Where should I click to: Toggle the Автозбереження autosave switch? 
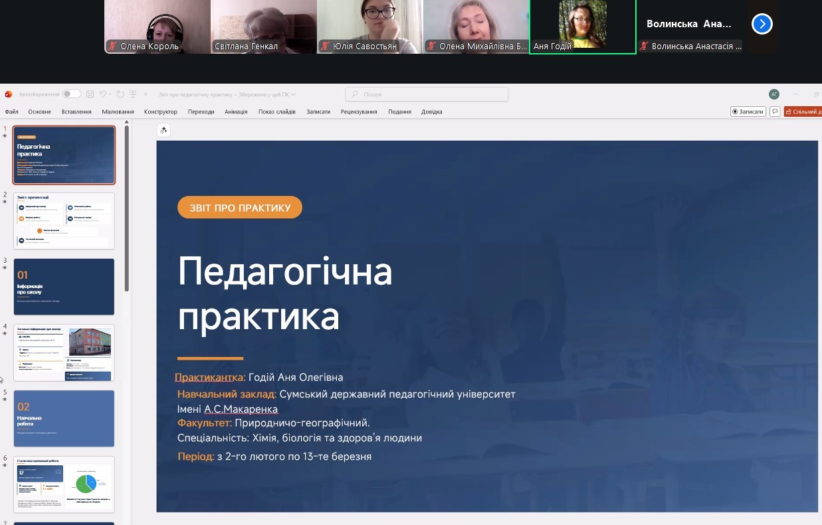pos(72,94)
